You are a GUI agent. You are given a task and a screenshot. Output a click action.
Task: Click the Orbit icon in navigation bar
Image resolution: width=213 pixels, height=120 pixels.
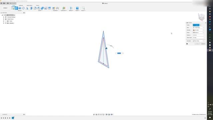click(94, 115)
